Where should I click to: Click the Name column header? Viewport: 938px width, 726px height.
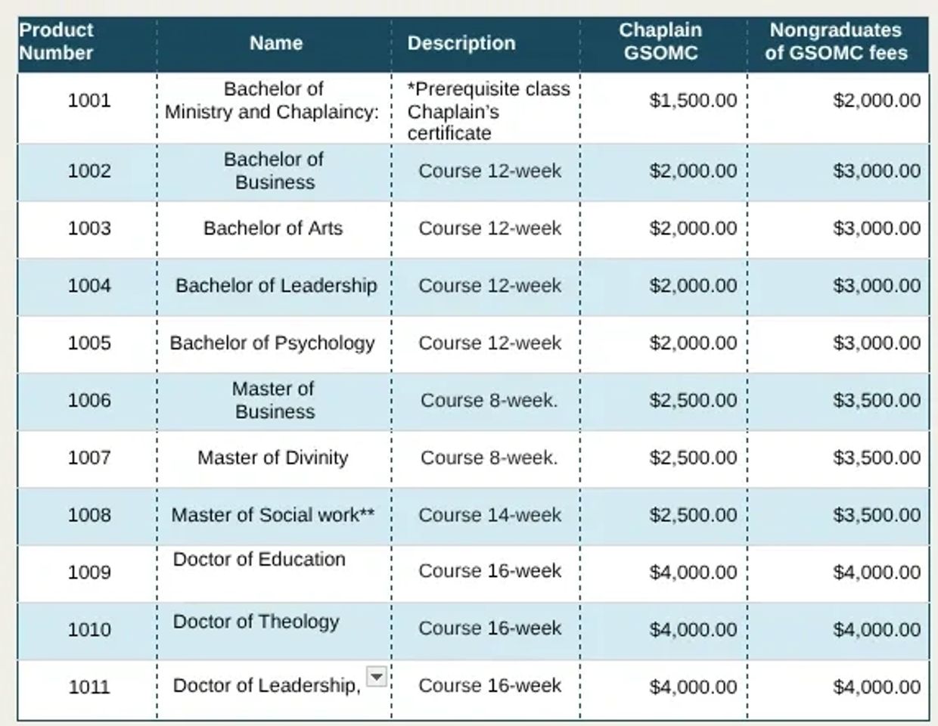[275, 43]
